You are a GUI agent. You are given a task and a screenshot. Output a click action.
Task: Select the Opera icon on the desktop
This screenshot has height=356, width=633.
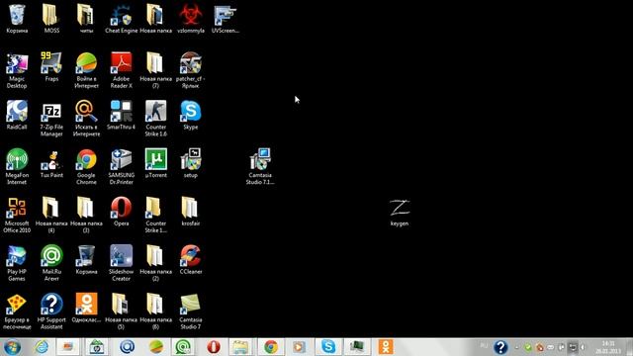point(121,212)
